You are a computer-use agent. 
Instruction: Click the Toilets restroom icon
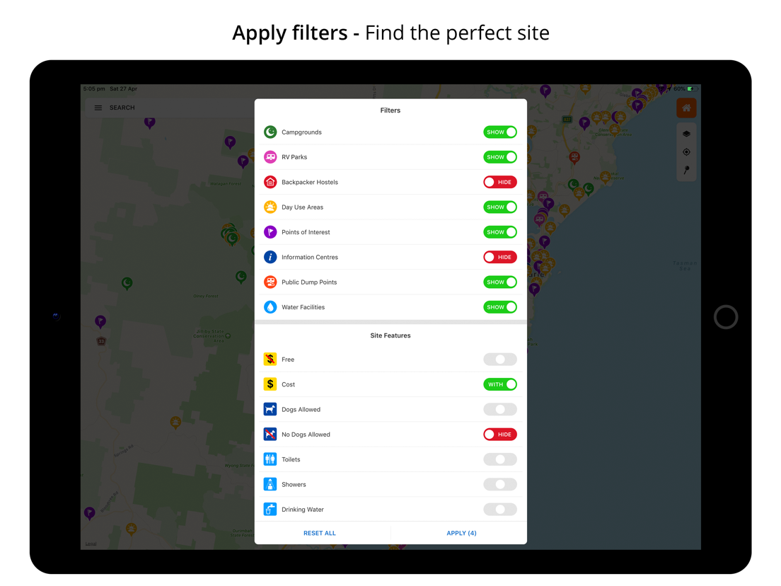click(270, 459)
